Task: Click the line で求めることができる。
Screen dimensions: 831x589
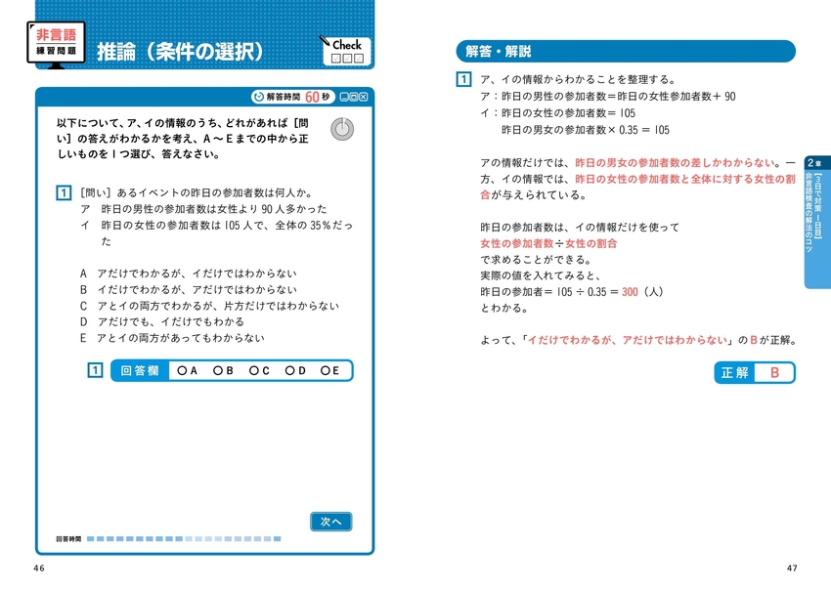Action: tap(536, 260)
